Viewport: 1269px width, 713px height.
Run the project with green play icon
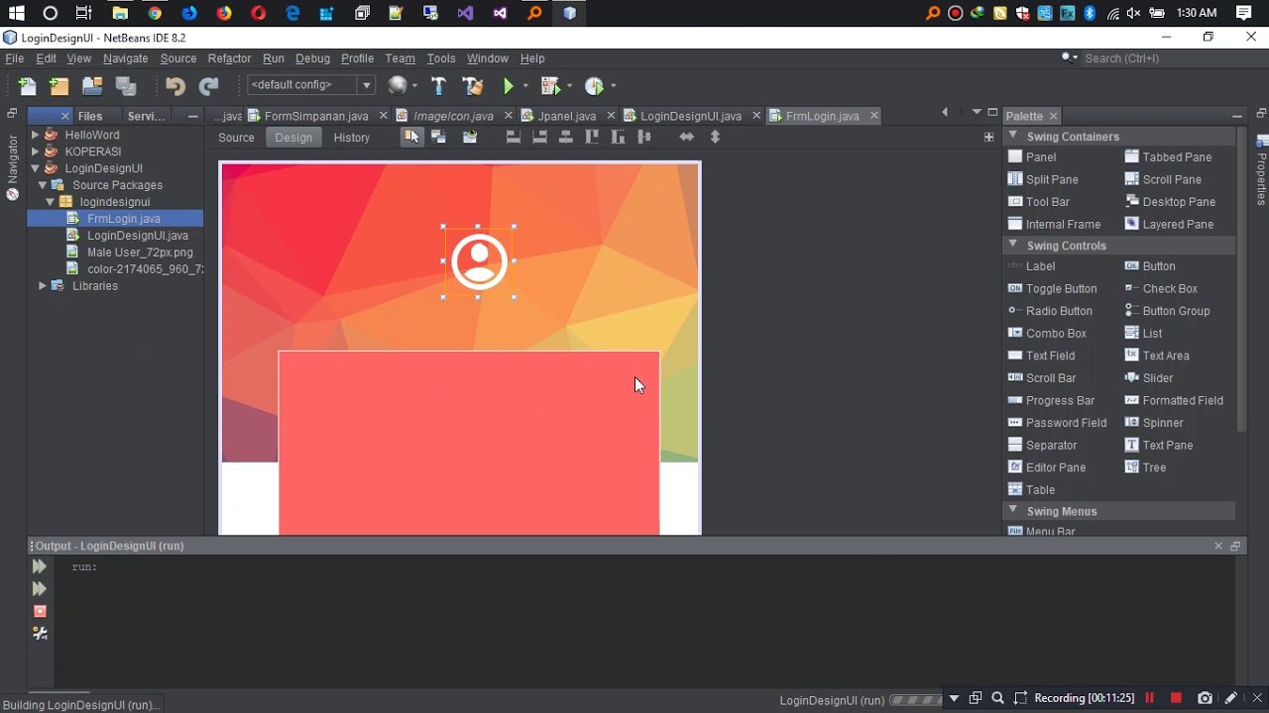pyautogui.click(x=508, y=86)
